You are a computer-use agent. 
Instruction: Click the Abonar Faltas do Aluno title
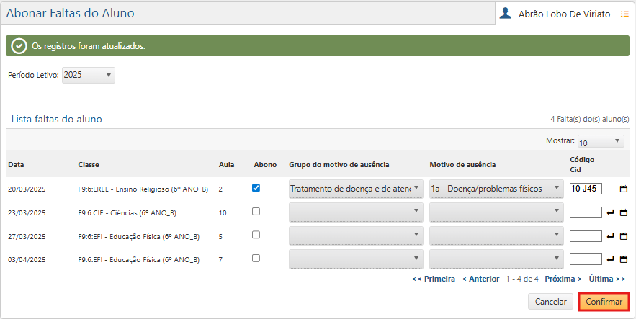click(70, 13)
